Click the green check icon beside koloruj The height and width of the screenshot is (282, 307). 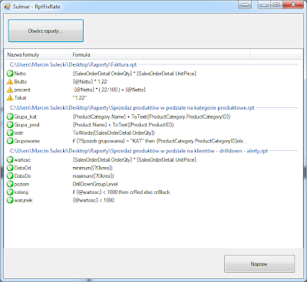(10, 192)
